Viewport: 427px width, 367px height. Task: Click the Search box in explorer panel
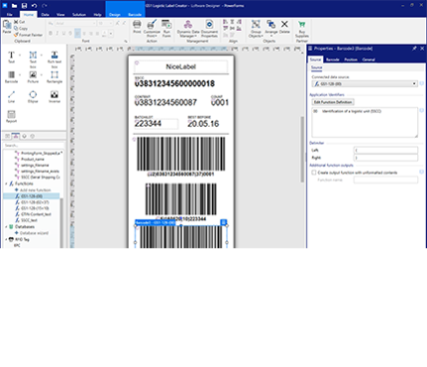pyautogui.click(x=33, y=145)
